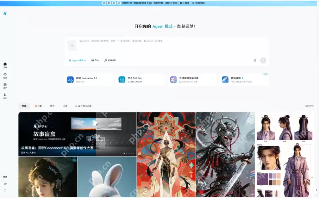
Task: Open the 视频 Seedance 2.5 card
Action: coord(89,80)
